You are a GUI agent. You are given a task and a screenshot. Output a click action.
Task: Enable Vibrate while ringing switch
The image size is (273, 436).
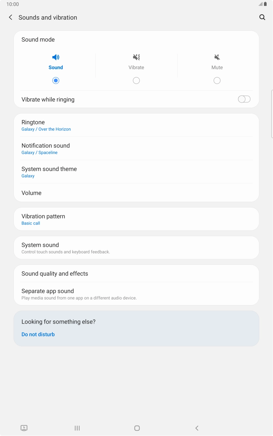(244, 99)
